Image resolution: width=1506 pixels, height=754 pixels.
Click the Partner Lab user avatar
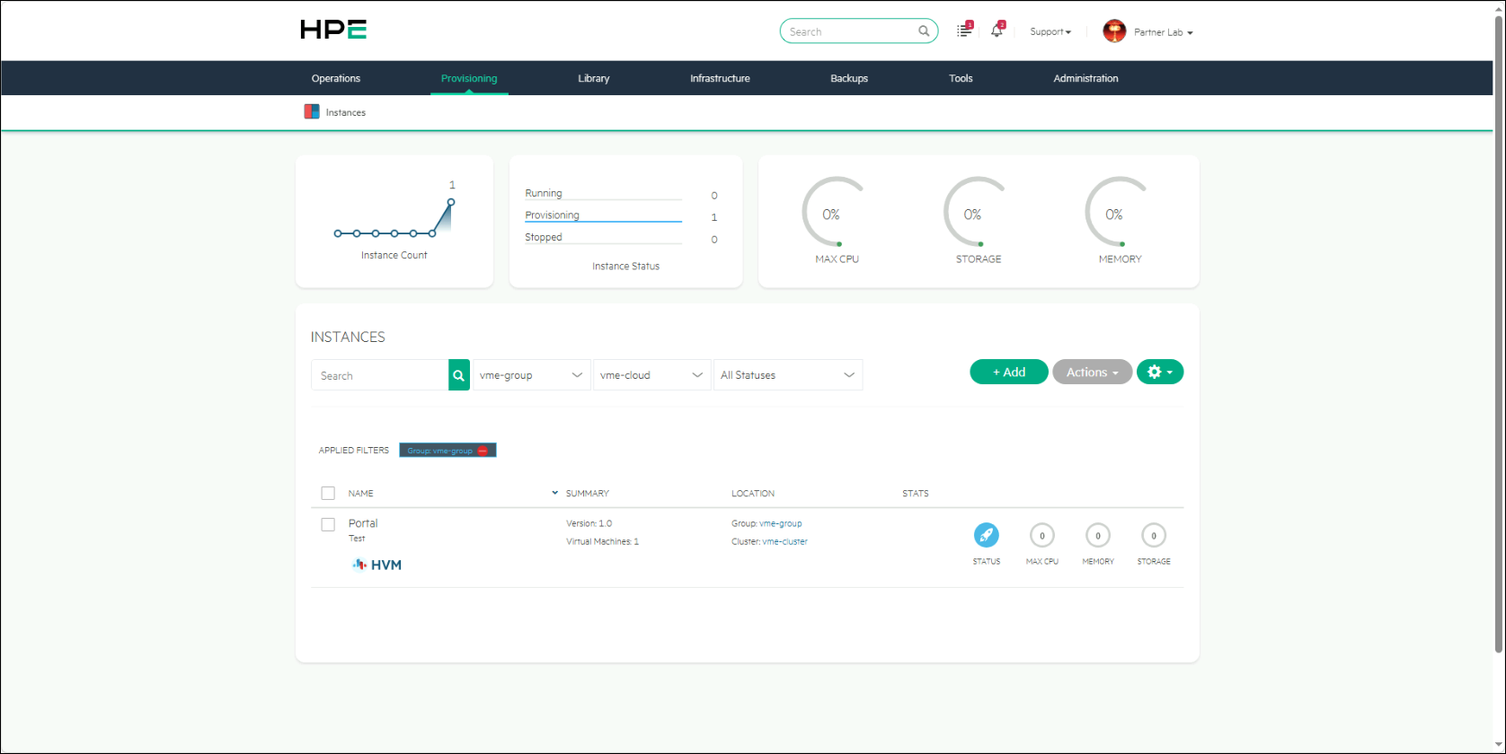tap(1114, 31)
